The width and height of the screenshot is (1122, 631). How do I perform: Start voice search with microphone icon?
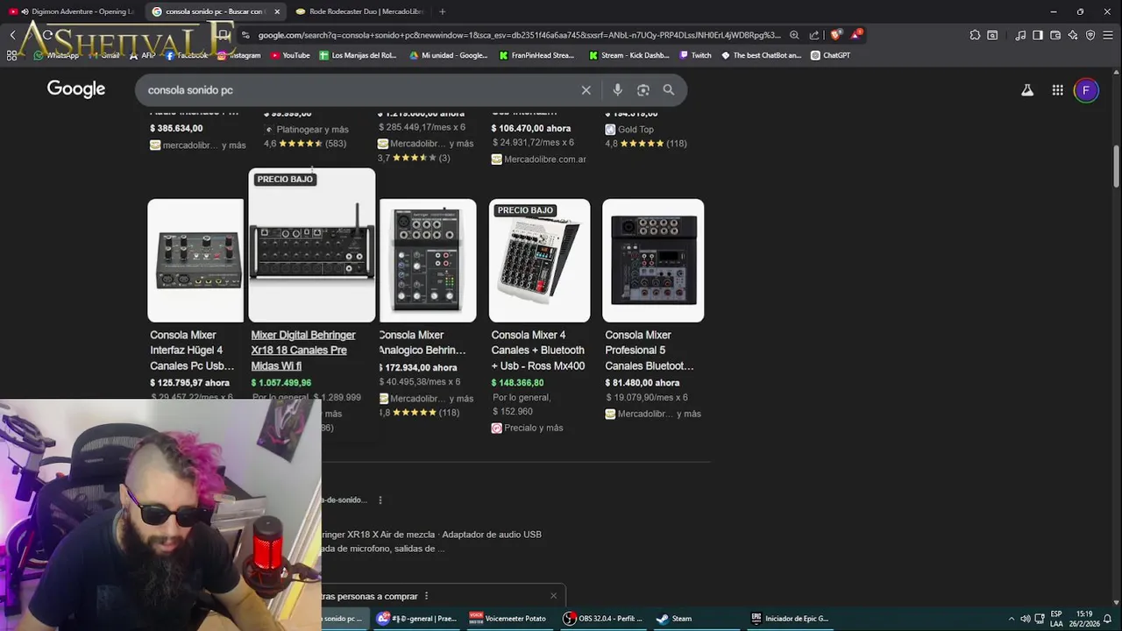(x=617, y=89)
